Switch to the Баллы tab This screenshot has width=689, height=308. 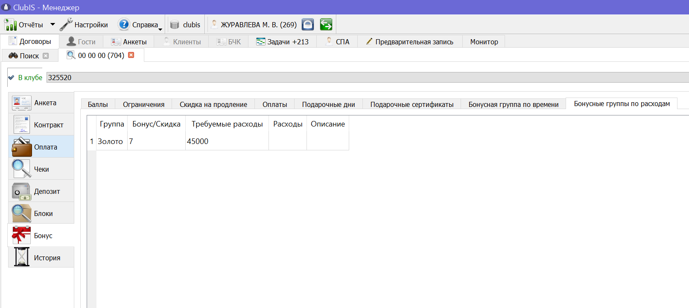pos(98,104)
